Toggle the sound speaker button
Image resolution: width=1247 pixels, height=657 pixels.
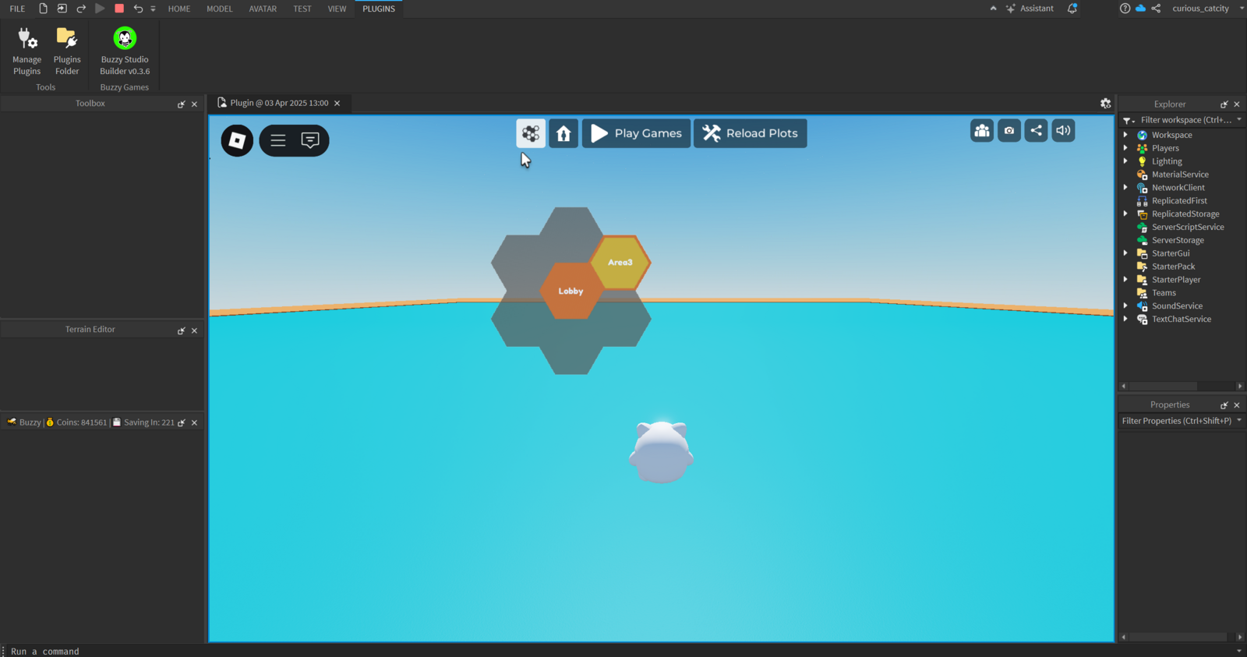pyautogui.click(x=1063, y=131)
